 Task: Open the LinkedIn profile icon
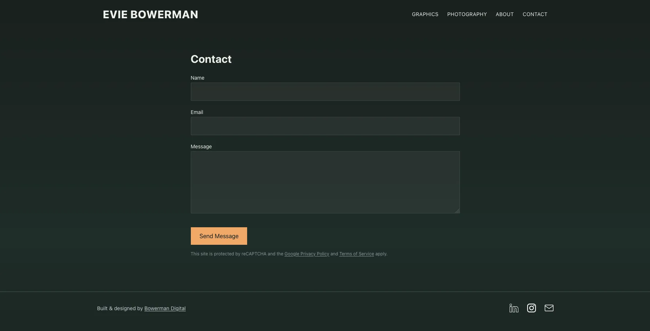(x=514, y=308)
